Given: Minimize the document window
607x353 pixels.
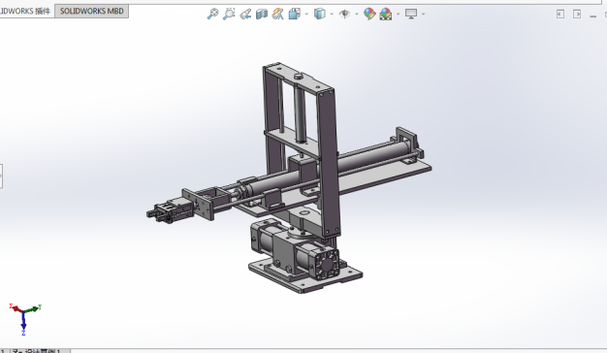Looking at the screenshot, I should tap(593, 16).
